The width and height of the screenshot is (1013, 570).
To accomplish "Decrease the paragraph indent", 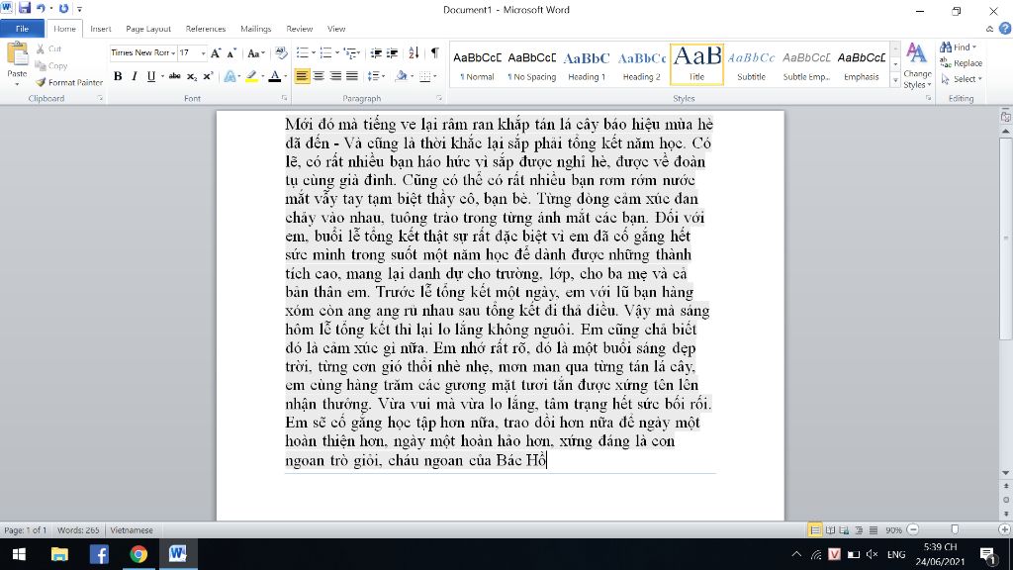I will [375, 53].
